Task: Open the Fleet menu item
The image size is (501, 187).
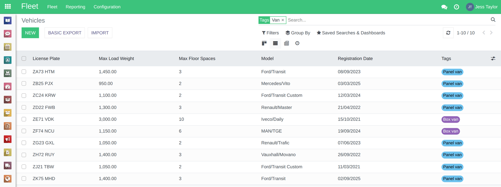Action: click(52, 7)
